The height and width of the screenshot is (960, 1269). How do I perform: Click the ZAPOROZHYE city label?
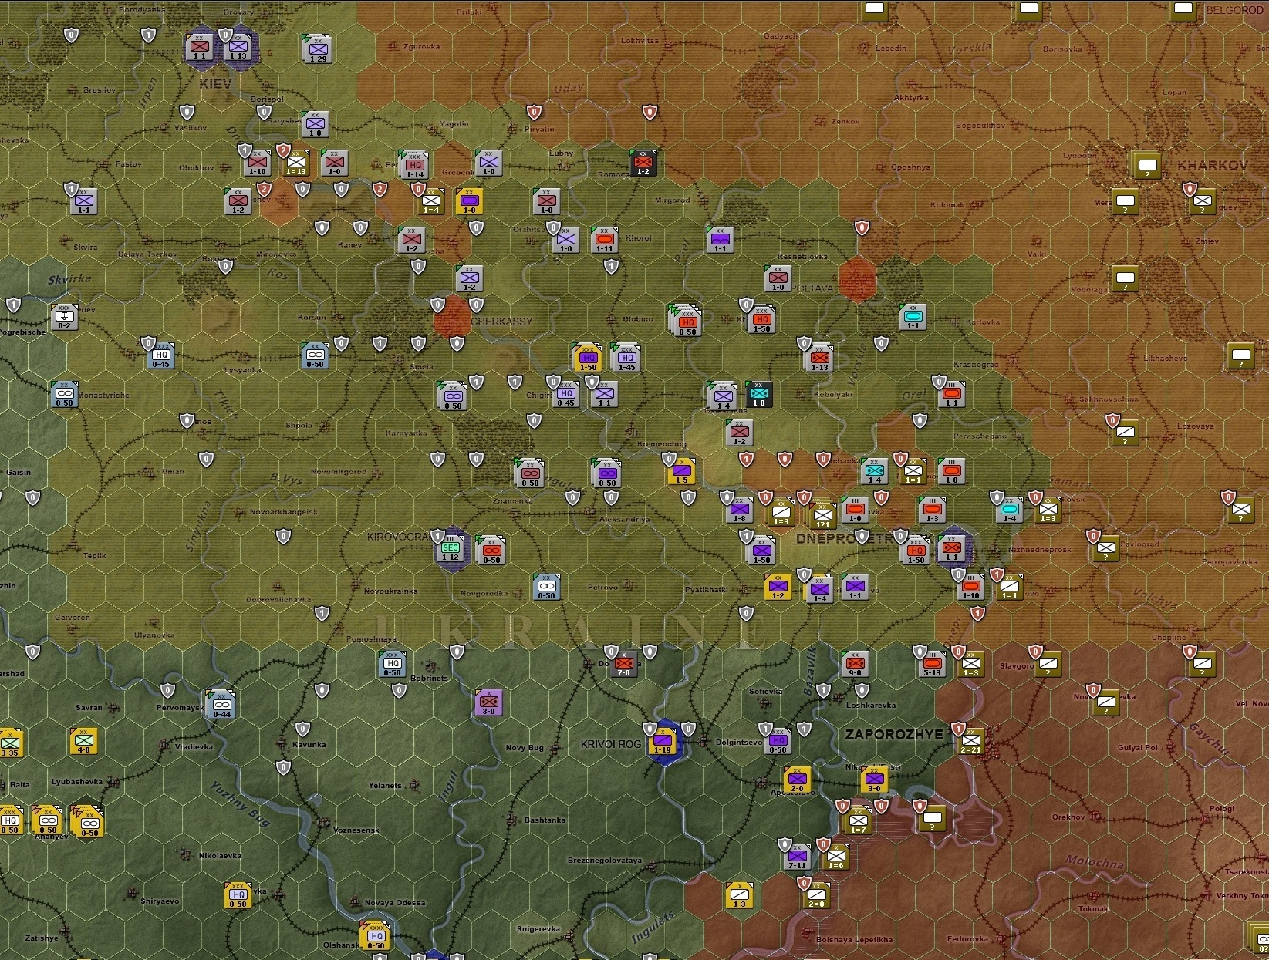pyautogui.click(x=894, y=734)
